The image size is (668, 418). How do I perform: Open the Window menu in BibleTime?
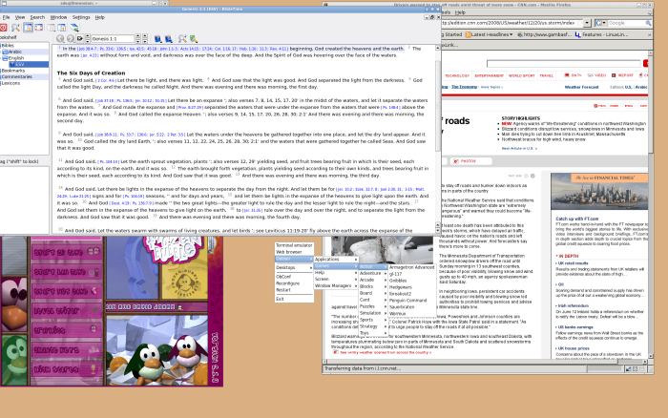(58, 17)
